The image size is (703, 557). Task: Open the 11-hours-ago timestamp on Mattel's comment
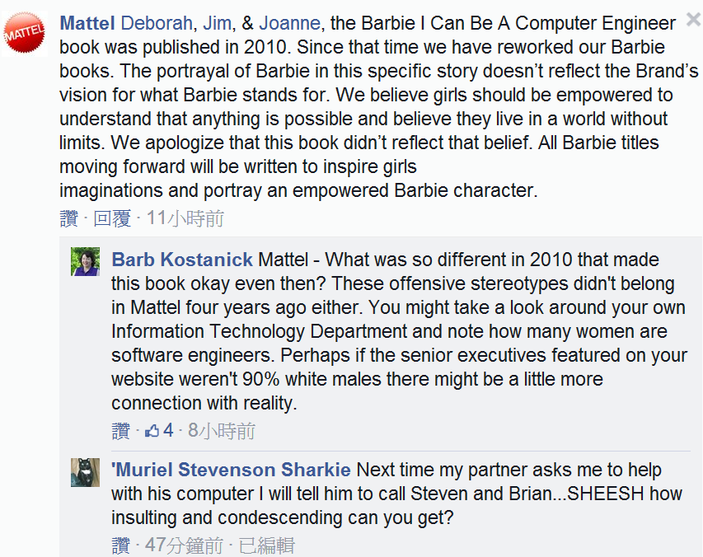185,218
